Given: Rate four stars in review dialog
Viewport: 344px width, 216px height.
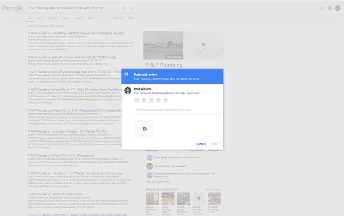Looking at the screenshot, I should (x=158, y=100).
